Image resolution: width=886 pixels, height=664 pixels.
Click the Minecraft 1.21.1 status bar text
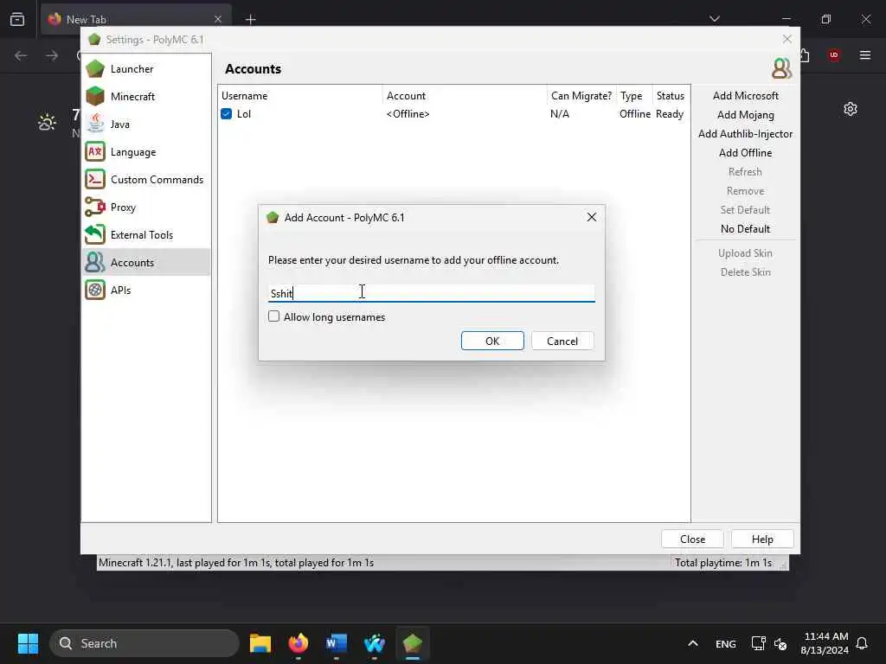point(236,563)
